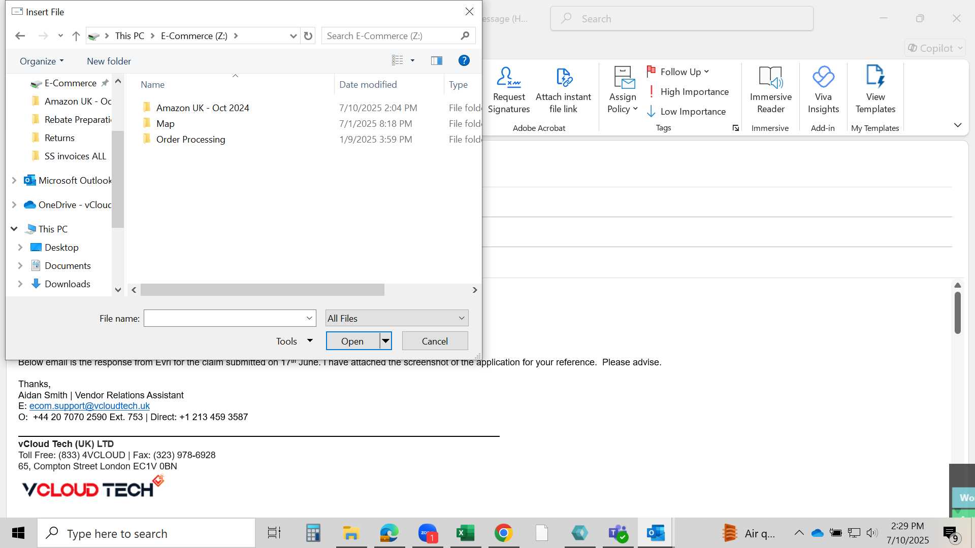975x548 pixels.
Task: Open Assign Policy in Outlook ribbon
Action: pyautogui.click(x=623, y=90)
